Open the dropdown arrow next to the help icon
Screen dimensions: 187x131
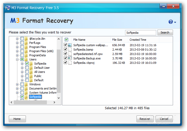[x=175, y=22]
